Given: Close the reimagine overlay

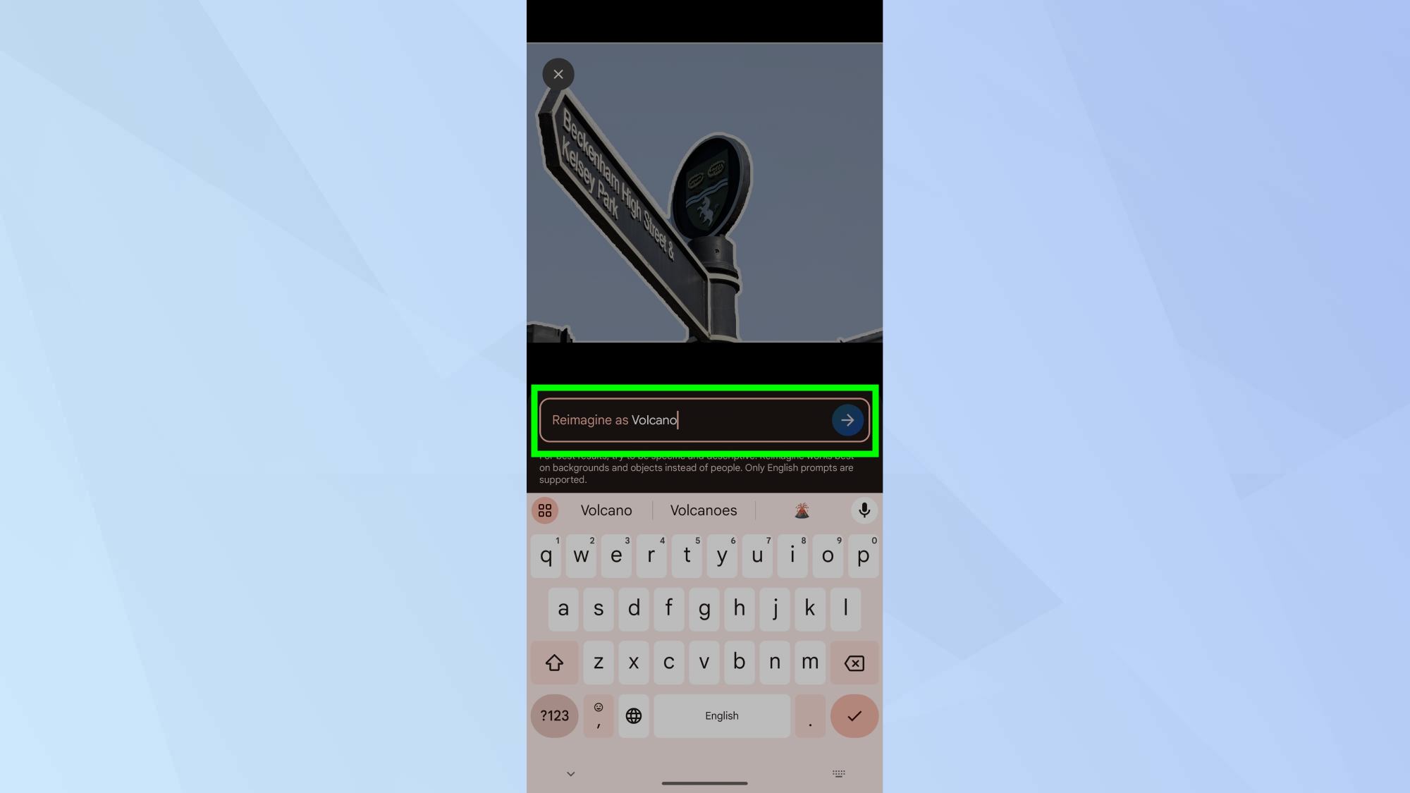Looking at the screenshot, I should click(558, 73).
